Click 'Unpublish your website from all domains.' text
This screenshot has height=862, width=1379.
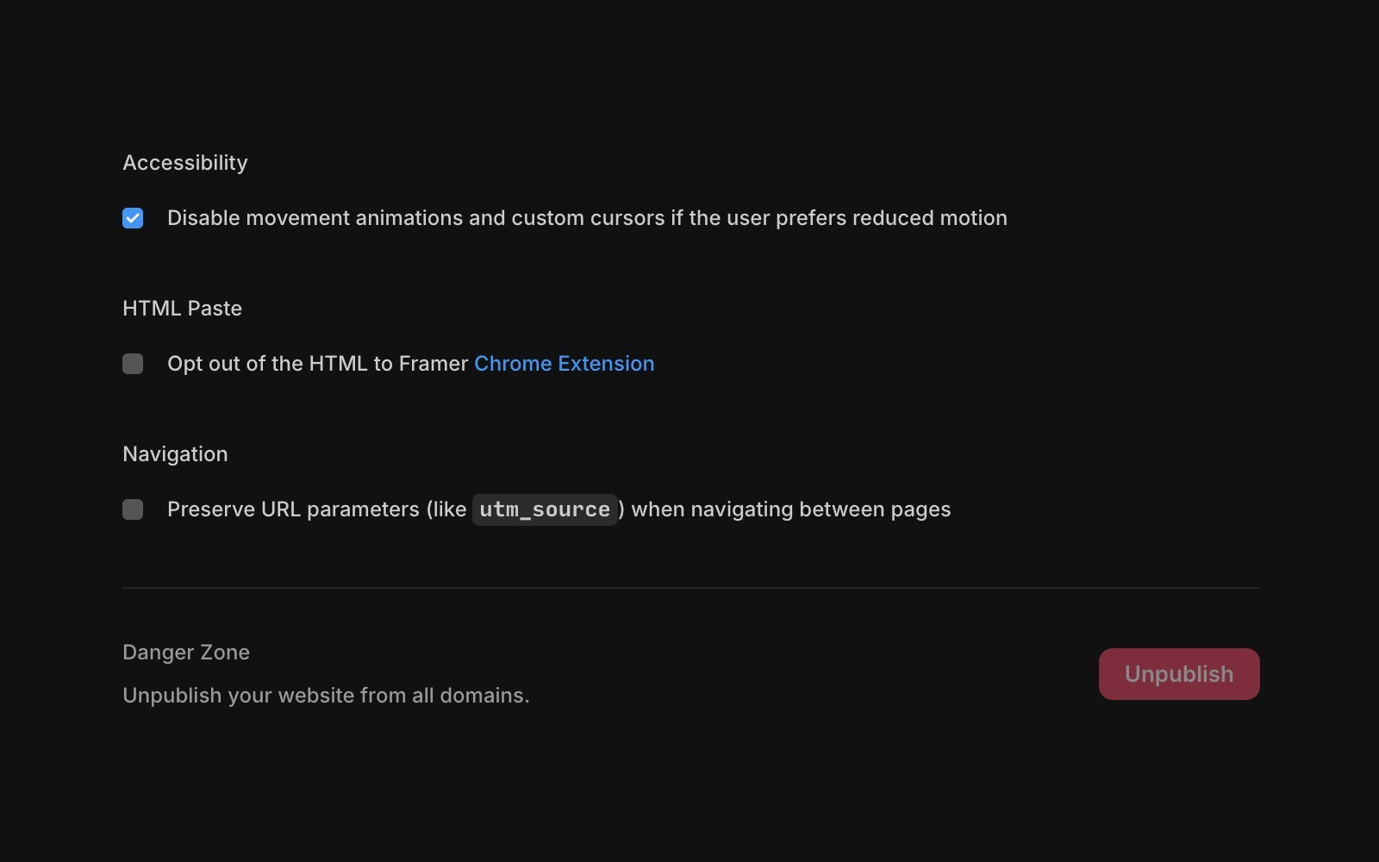[x=326, y=696]
